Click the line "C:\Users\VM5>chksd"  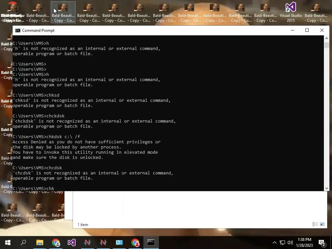pos(36,95)
